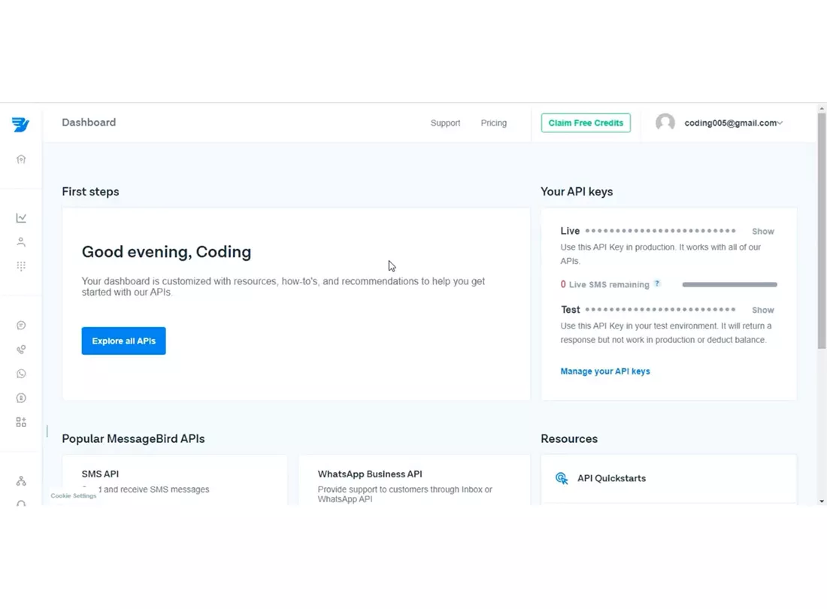This screenshot has height=609, width=827.
Task: Click the Dashboard page title
Action: click(x=89, y=123)
